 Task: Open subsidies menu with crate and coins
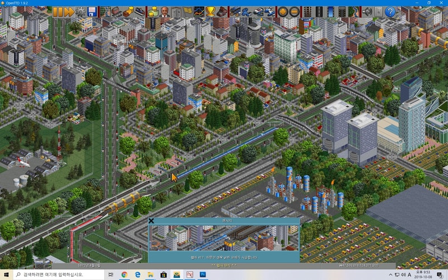[x=128, y=12]
